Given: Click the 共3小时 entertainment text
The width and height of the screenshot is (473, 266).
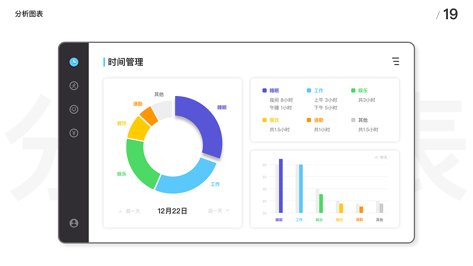Looking at the screenshot, I should (x=367, y=100).
